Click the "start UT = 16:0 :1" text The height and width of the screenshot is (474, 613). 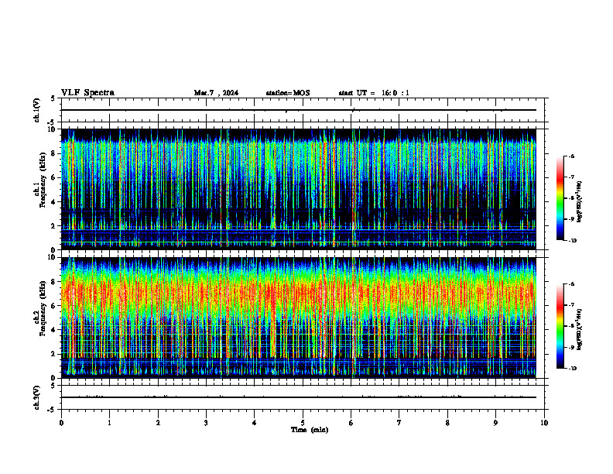tap(374, 93)
